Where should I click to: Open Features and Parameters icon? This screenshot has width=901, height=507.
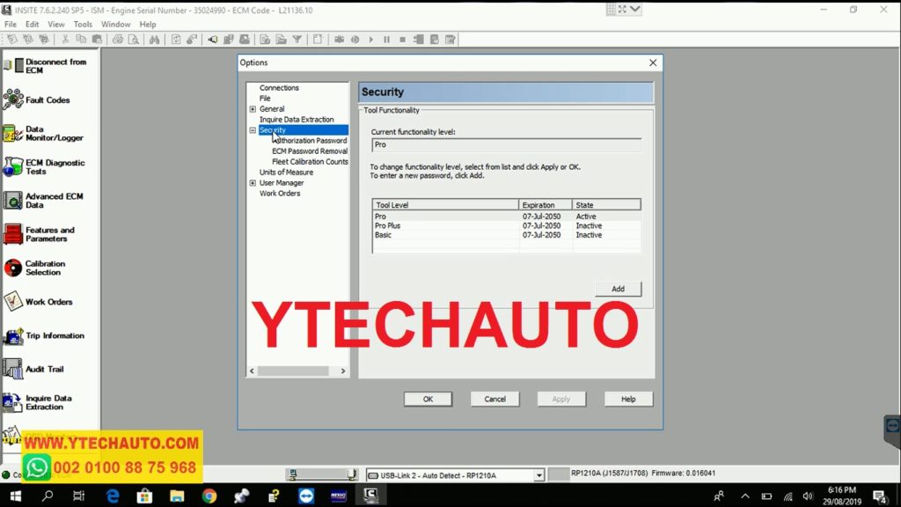pos(12,234)
